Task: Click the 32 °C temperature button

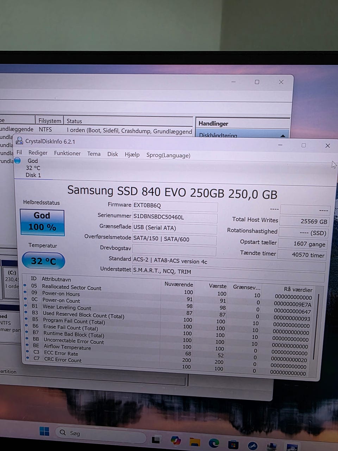Action: point(43,261)
